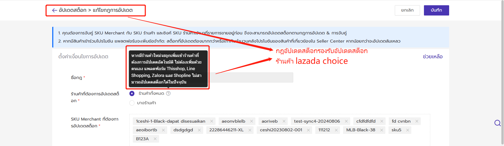Remove the MLB-Black-38 SKU tag
Image resolution: width=504 pixels, height=146 pixels.
pyautogui.click(x=382, y=130)
